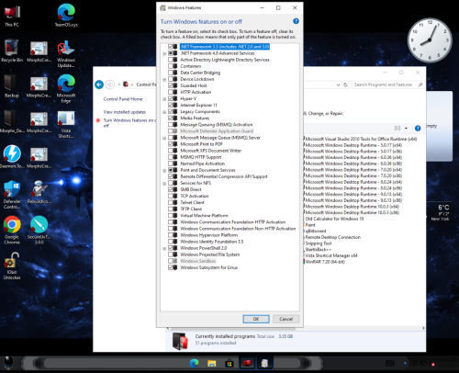Toggle Microsoft Print to PDF checkbox
Screen dimensions: 459x373
(x=171, y=144)
